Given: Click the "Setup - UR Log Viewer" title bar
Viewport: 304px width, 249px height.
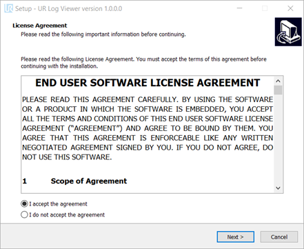Looking at the screenshot, I should pos(69,8).
